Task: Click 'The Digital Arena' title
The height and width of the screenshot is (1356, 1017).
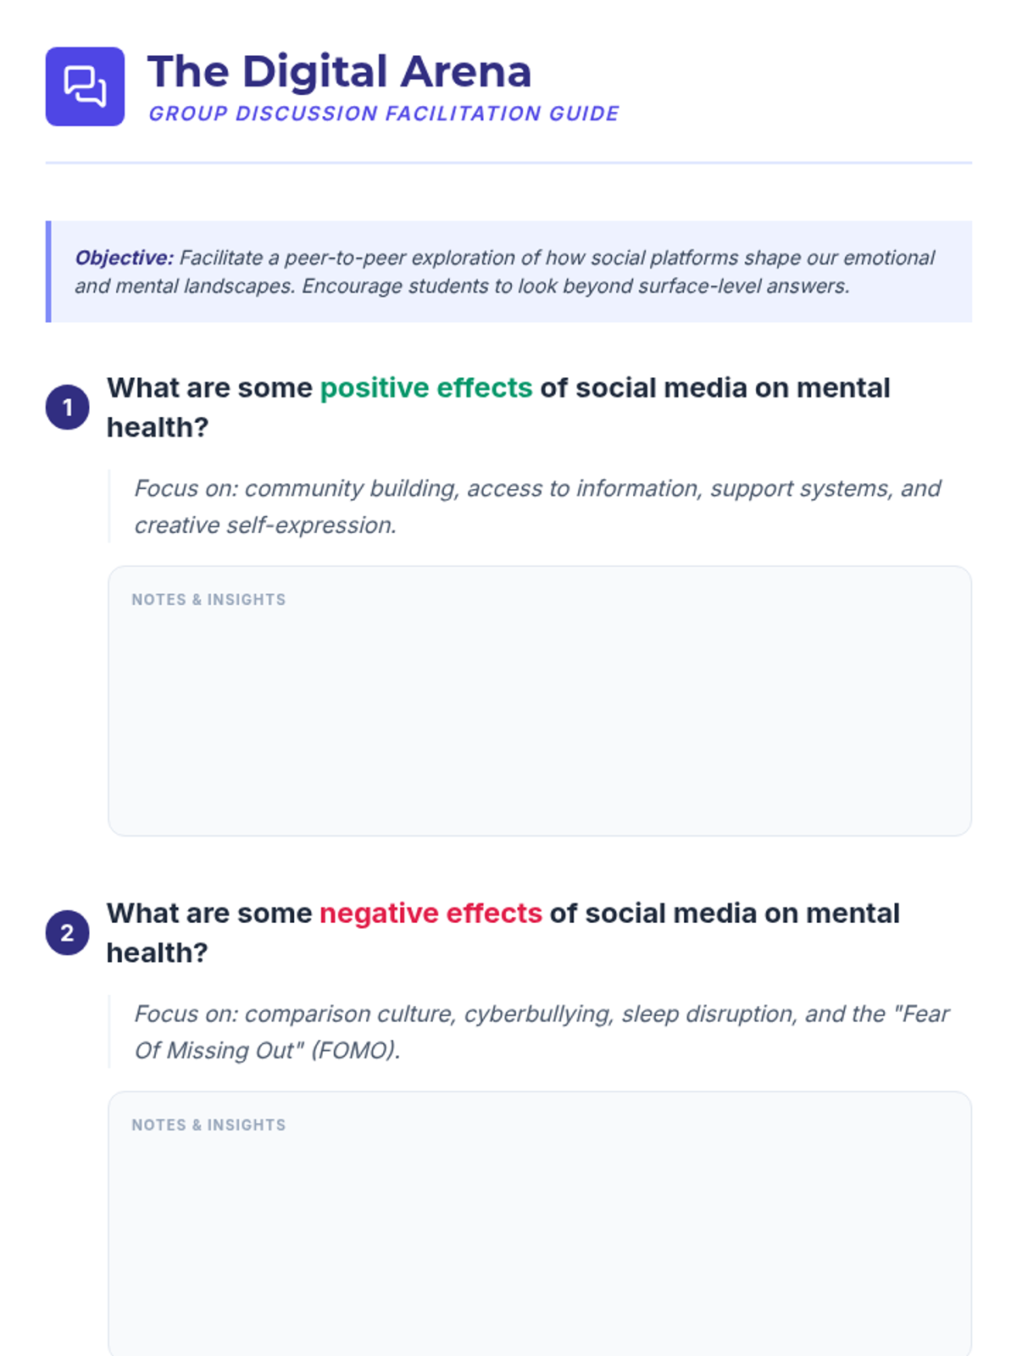Action: [x=340, y=71]
